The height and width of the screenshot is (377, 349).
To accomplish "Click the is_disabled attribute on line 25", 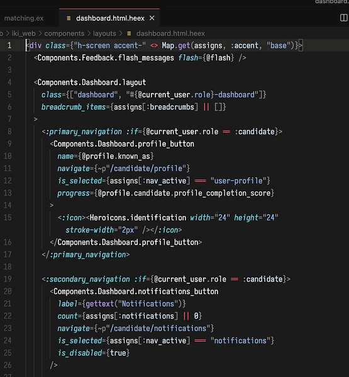I will [80, 352].
